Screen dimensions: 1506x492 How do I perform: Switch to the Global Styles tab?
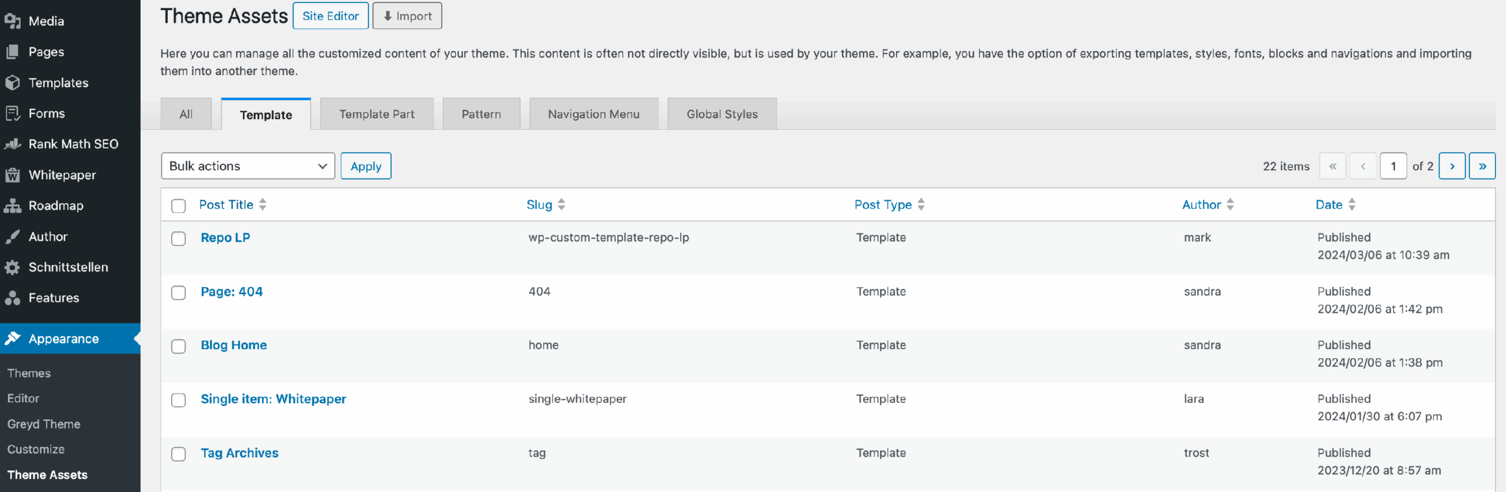click(x=722, y=114)
